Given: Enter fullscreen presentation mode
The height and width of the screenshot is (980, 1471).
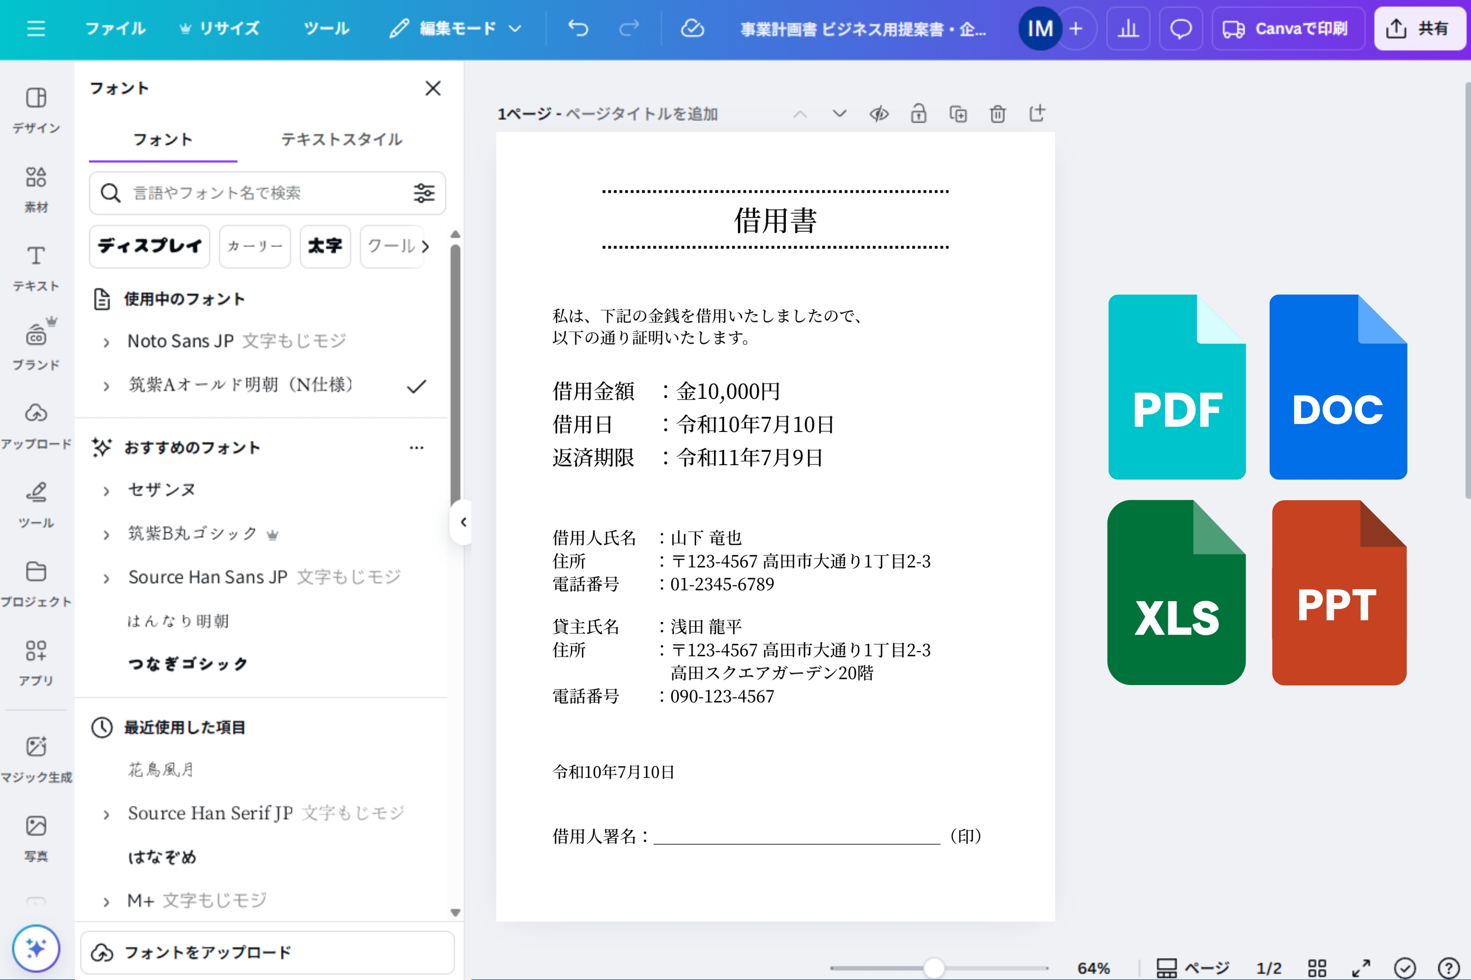Looking at the screenshot, I should pyautogui.click(x=1361, y=968).
